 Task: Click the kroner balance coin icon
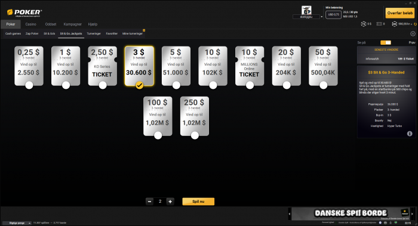click(394, 24)
